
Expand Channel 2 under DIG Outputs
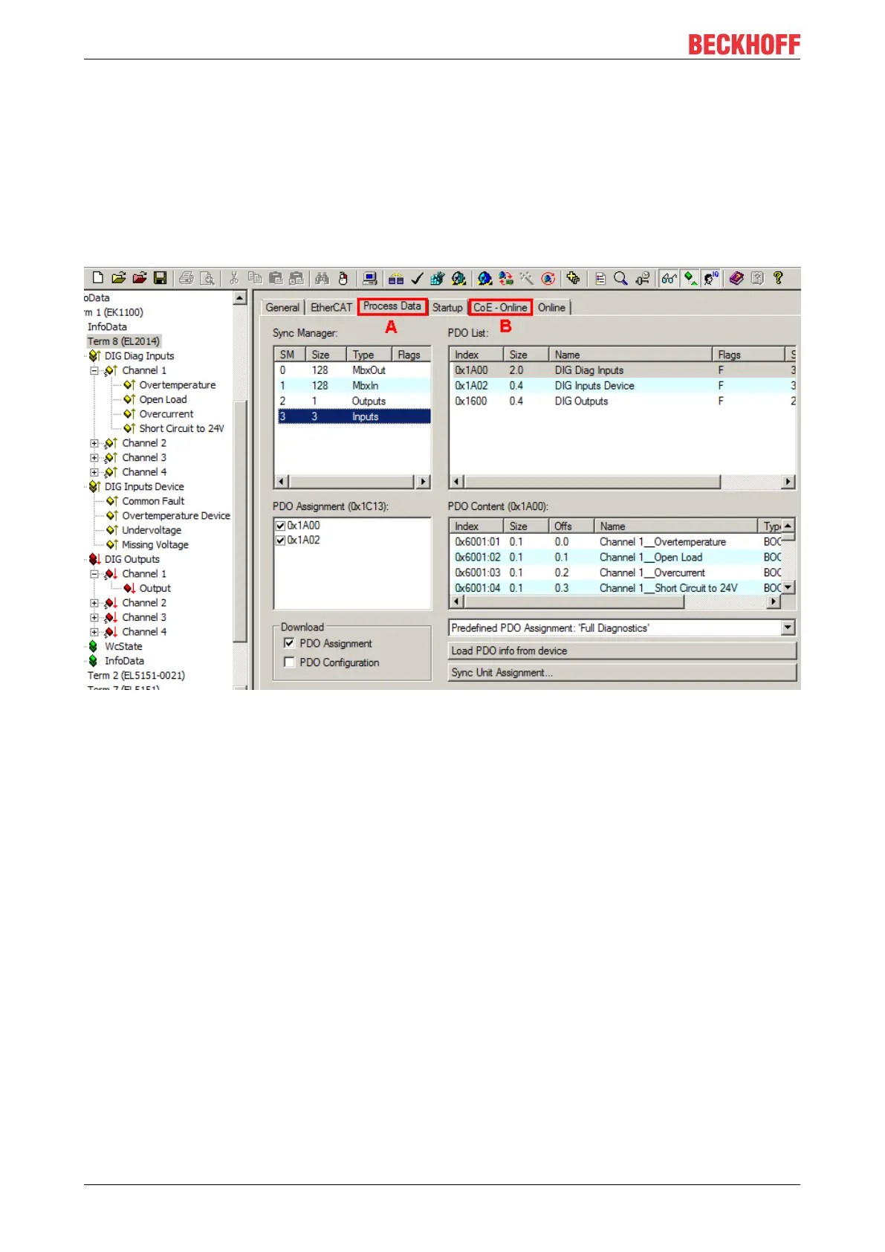(x=94, y=603)
